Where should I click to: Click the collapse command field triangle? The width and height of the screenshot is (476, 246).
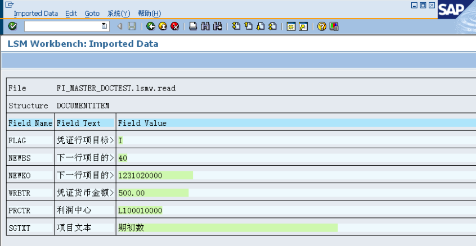[120, 26]
